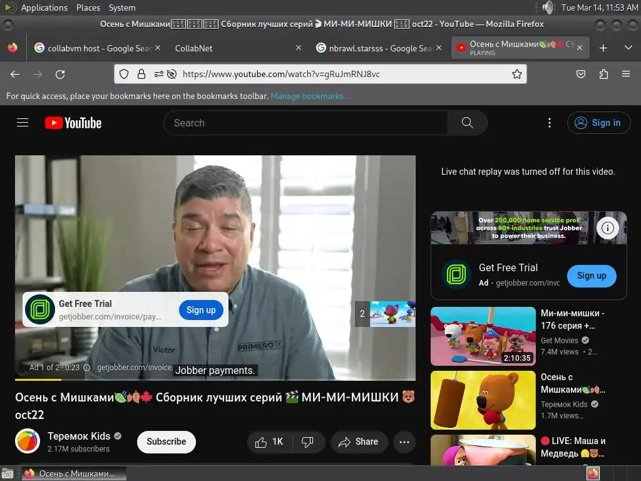Open a new tab with the plus icon
The width and height of the screenshot is (641, 481).
click(x=603, y=48)
